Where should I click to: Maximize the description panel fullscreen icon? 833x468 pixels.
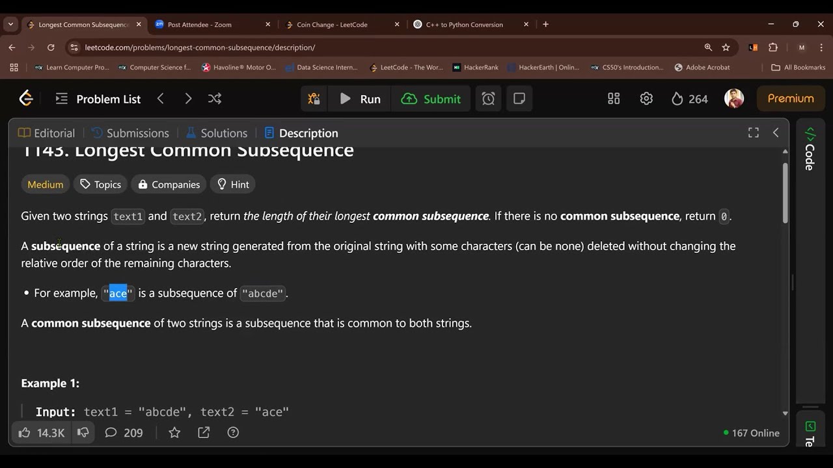754,133
